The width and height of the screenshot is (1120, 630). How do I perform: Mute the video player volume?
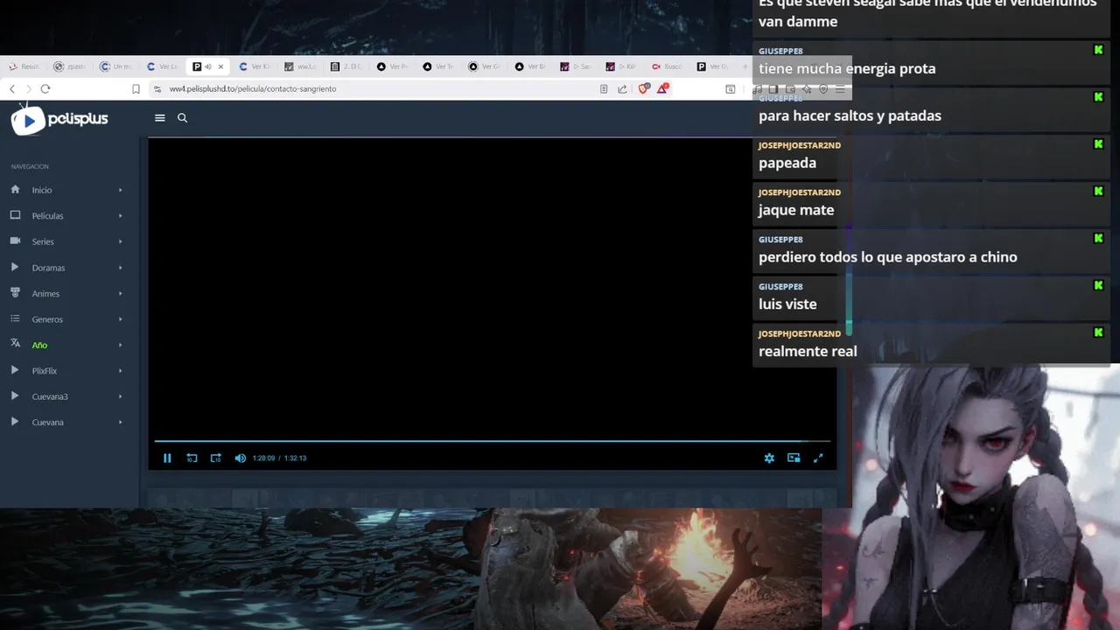pyautogui.click(x=241, y=458)
